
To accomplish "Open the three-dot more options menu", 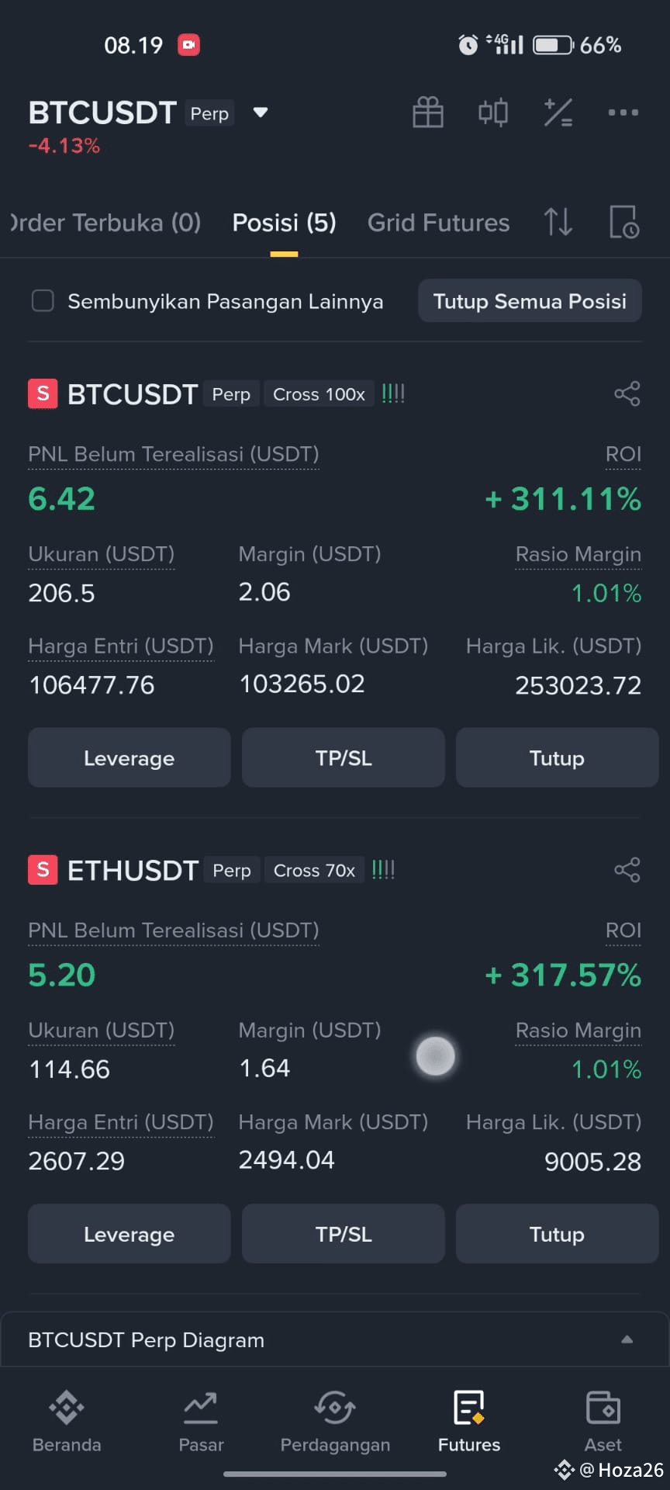I will [x=623, y=113].
